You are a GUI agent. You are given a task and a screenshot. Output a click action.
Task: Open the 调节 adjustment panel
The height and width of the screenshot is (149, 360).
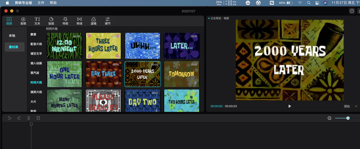tap(108, 21)
